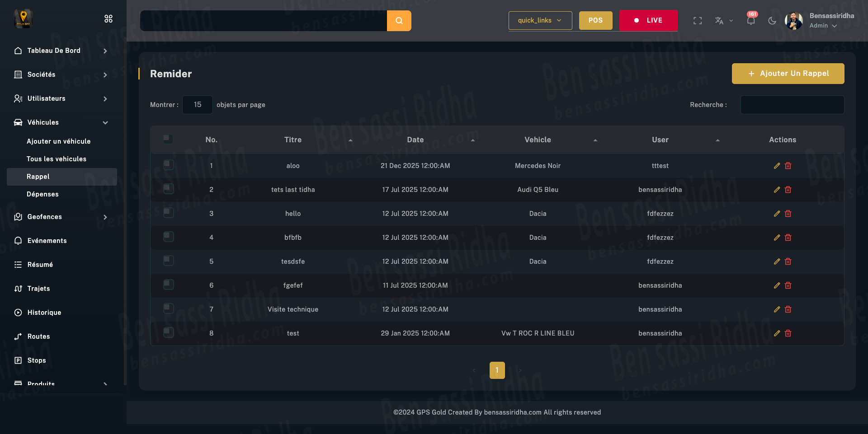
Task: Tick the checkbox for row 8 'test'
Action: point(168,332)
